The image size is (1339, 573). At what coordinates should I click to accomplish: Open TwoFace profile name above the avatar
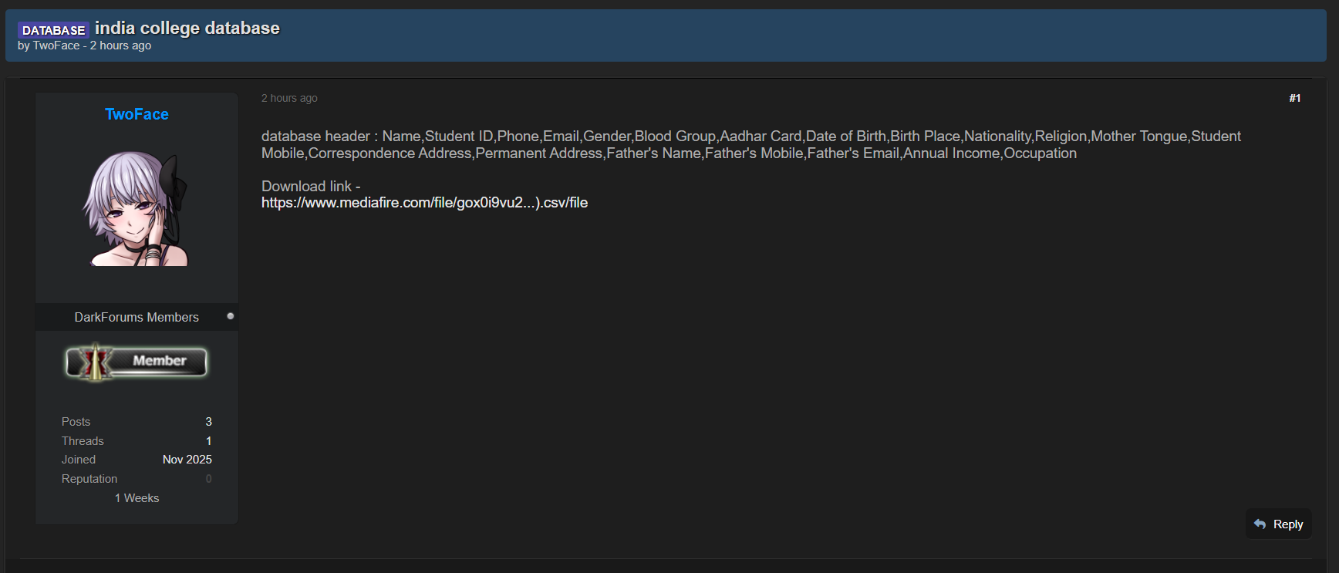coord(137,114)
